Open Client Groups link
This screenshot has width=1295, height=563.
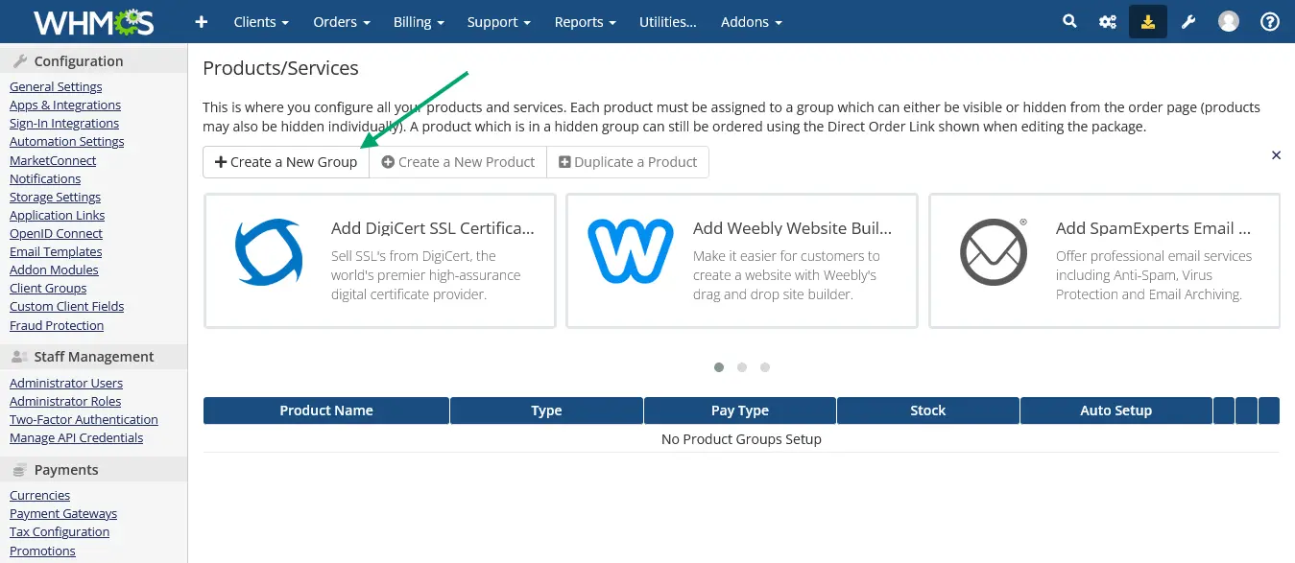point(48,288)
